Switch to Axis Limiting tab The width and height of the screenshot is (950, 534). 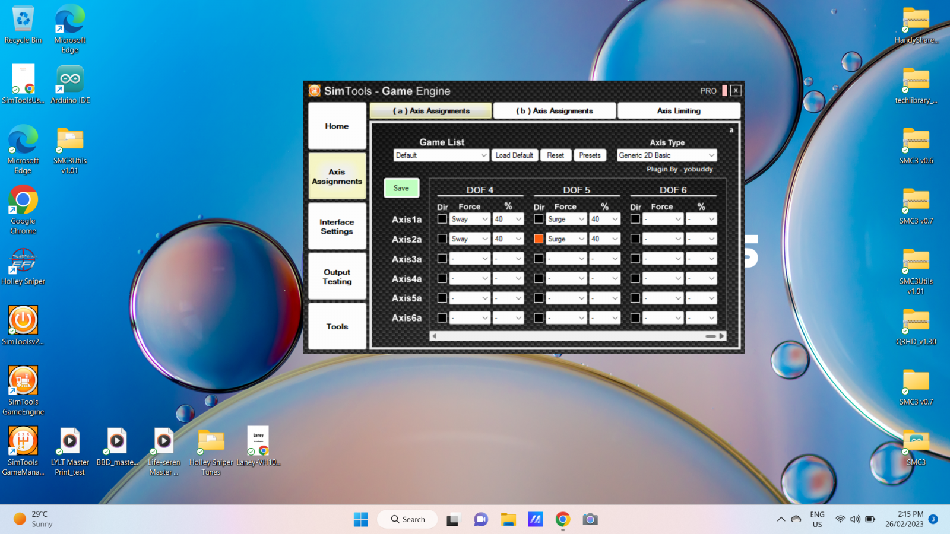pyautogui.click(x=679, y=111)
